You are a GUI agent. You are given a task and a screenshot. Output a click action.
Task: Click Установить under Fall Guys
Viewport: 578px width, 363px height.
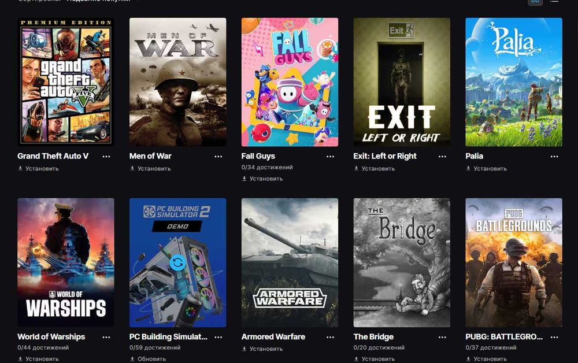coord(262,179)
